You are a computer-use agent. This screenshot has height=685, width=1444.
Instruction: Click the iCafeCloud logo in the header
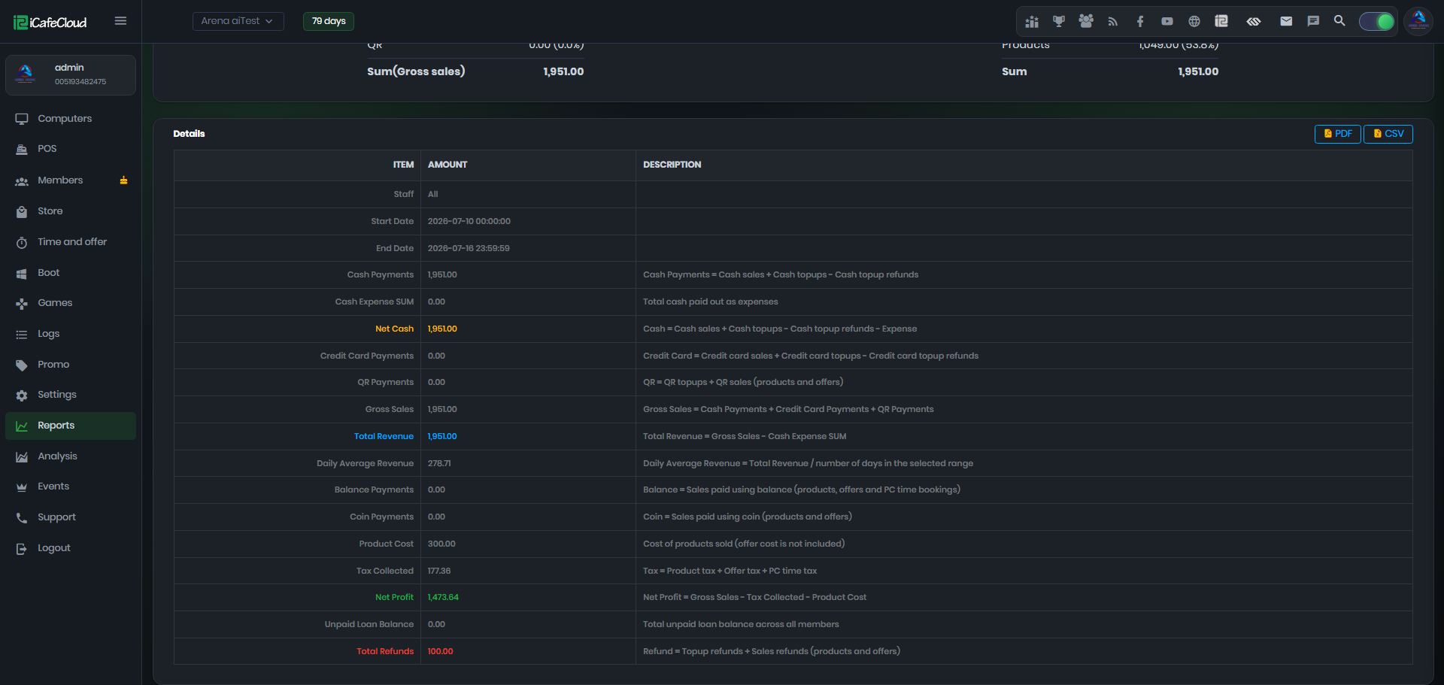50,23
